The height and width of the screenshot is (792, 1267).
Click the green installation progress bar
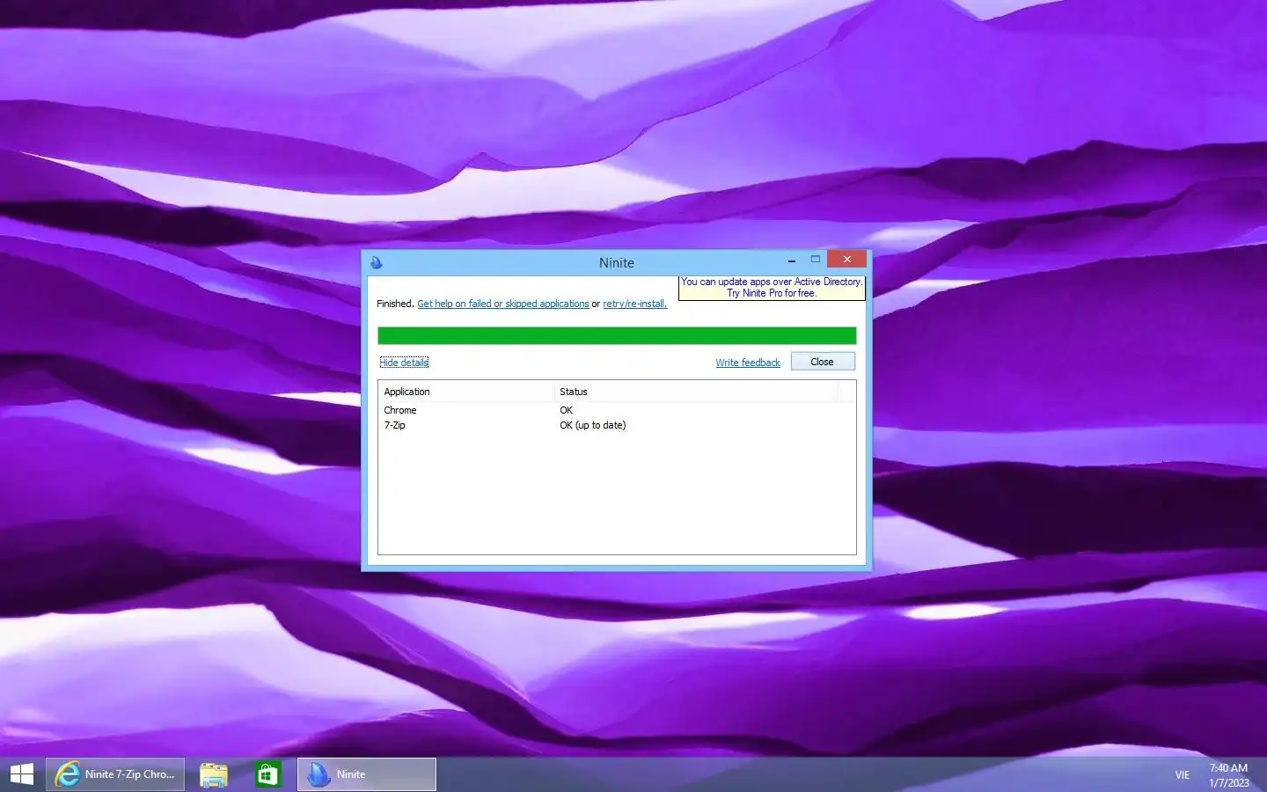tap(617, 335)
